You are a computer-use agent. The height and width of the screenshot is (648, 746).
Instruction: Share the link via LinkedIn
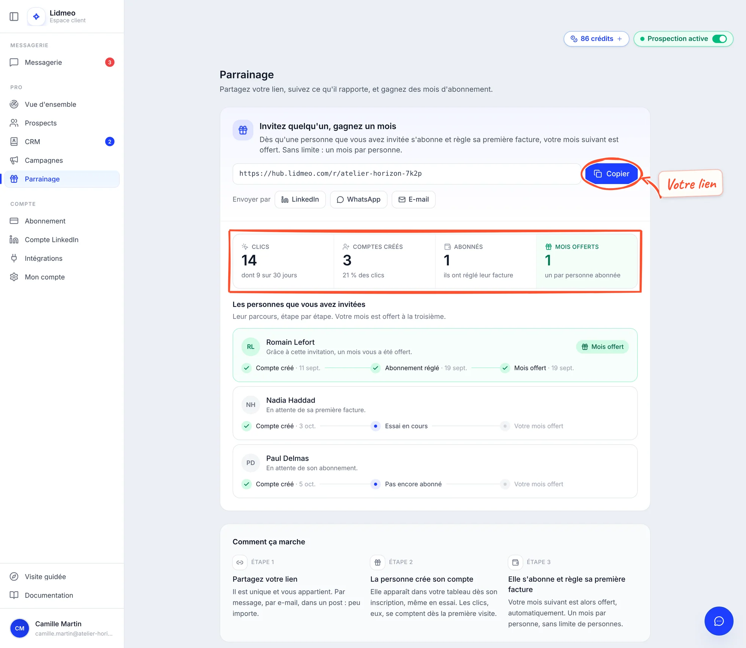coord(300,199)
